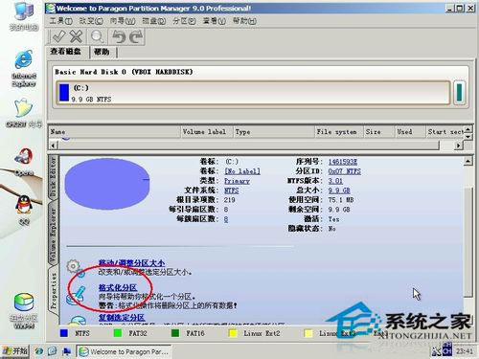The image size is (479, 359).
Task: Click the Paragon title bar application icon
Action: click(x=50, y=9)
